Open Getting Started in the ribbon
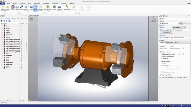The width and height of the screenshot is (191, 107). pyautogui.click(x=3, y=8)
